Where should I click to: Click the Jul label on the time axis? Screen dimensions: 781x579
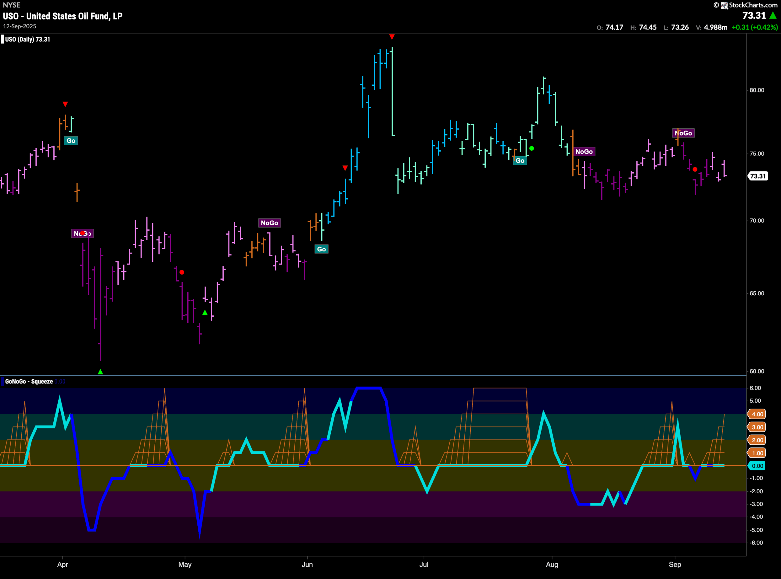coord(424,565)
